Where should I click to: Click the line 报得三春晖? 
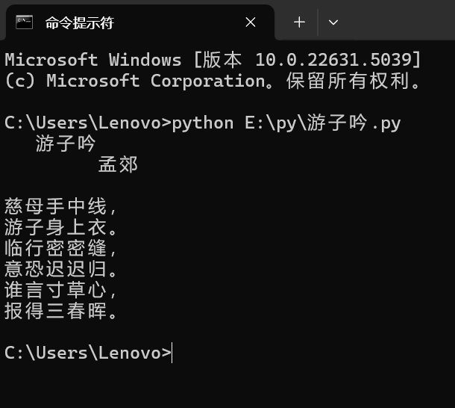[x=60, y=311]
